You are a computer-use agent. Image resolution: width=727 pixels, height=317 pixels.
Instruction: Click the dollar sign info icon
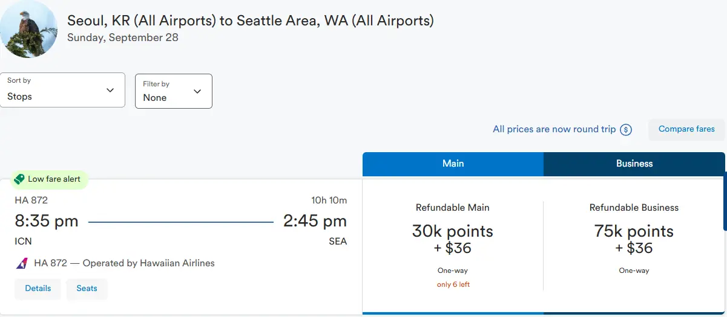pyautogui.click(x=626, y=129)
